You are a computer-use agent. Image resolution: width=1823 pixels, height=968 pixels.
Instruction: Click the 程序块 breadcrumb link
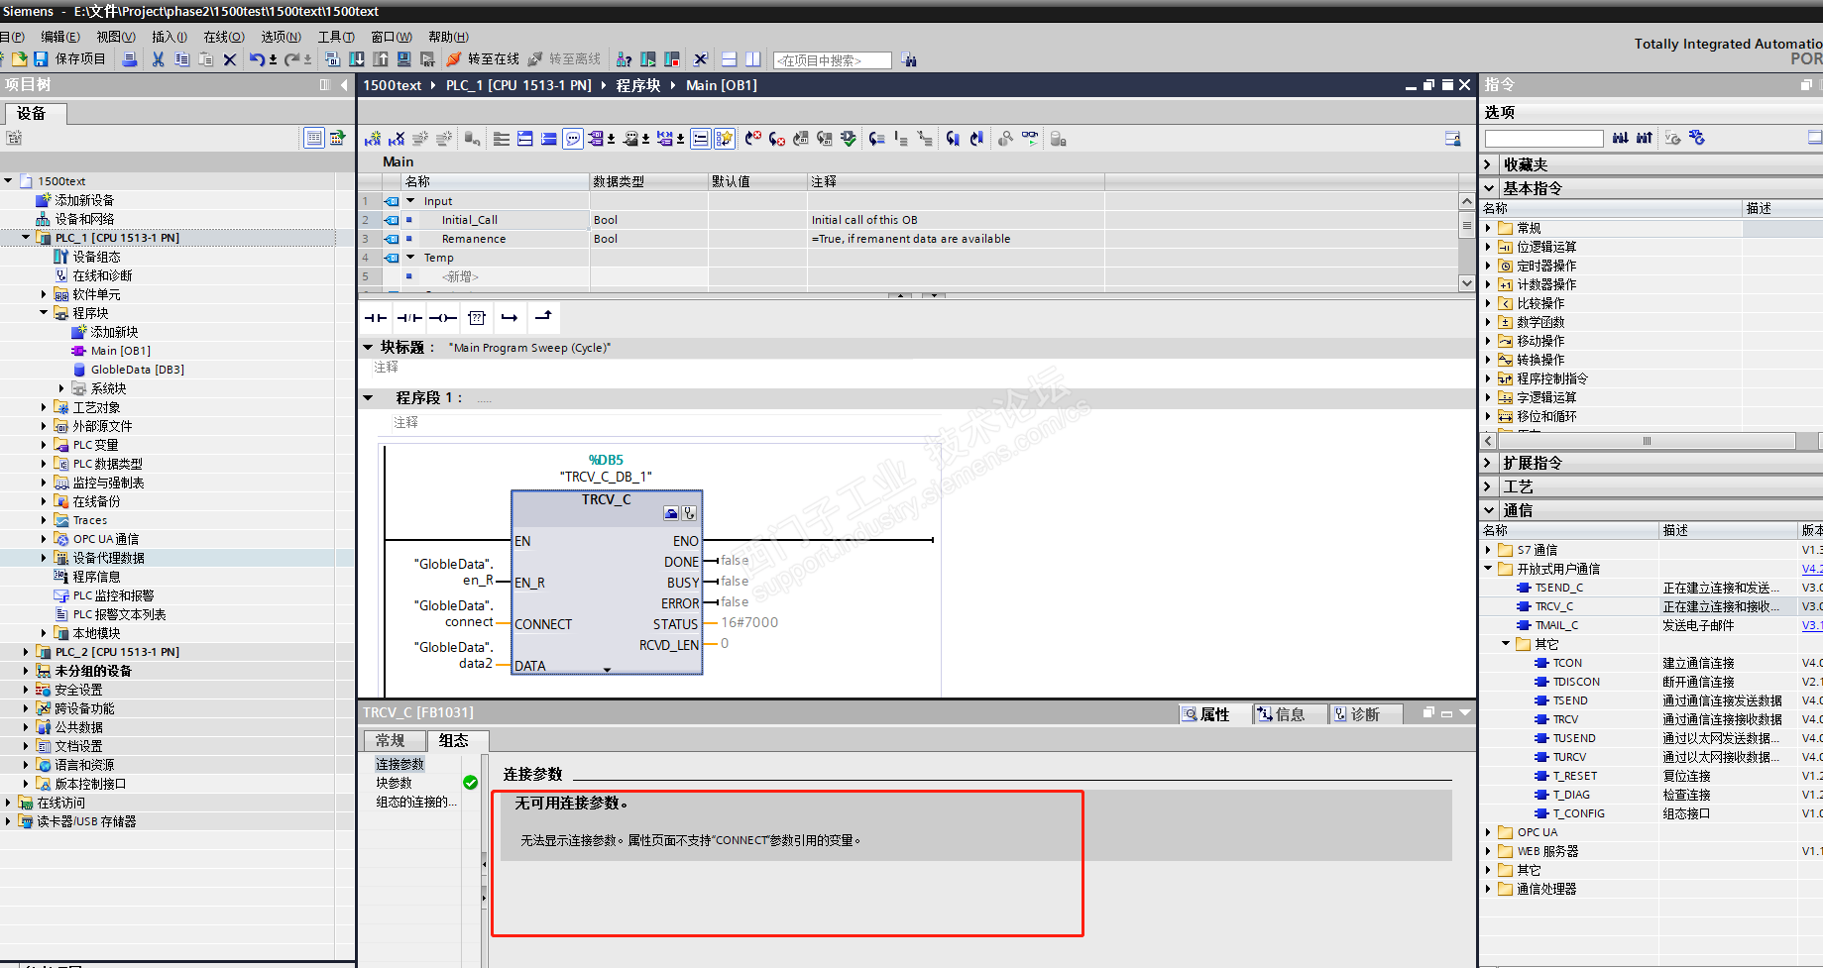[638, 86]
